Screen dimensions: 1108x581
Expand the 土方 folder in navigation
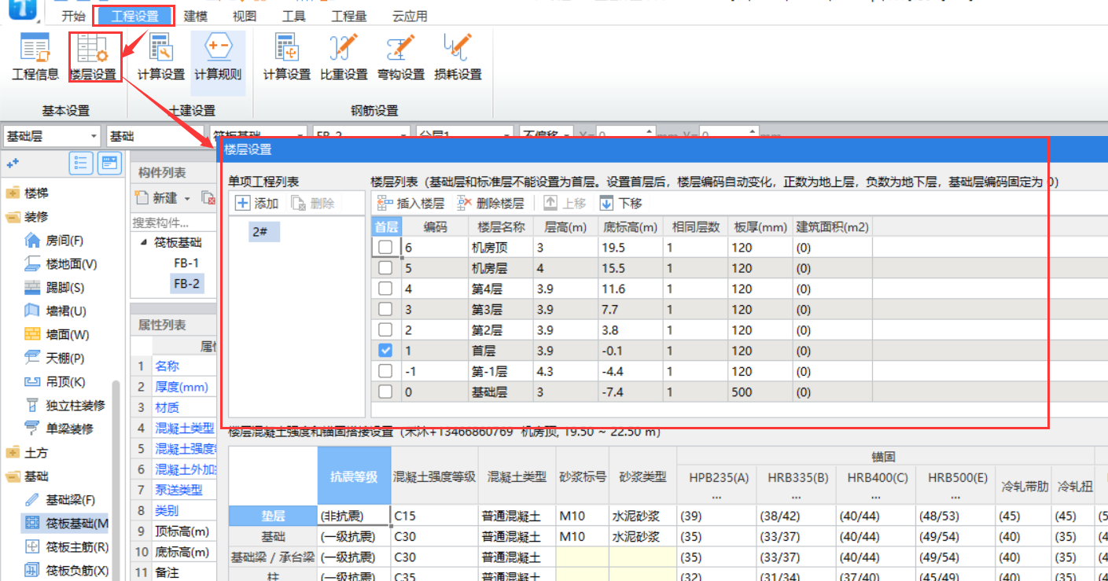[13, 452]
